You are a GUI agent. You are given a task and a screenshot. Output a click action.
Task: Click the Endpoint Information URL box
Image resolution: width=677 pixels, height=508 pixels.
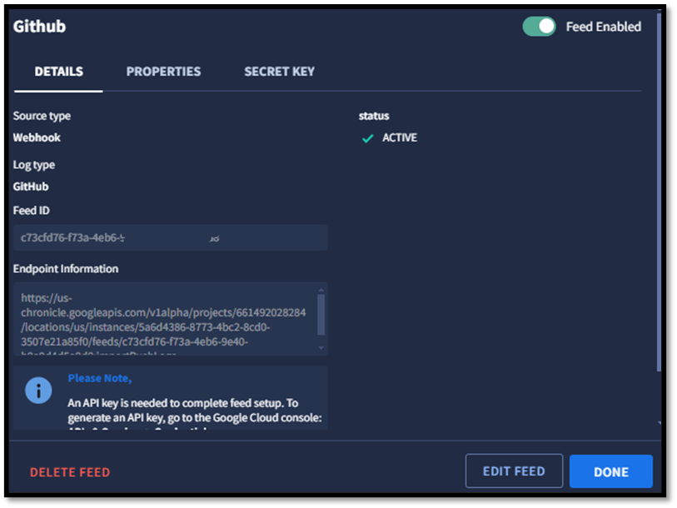click(170, 319)
